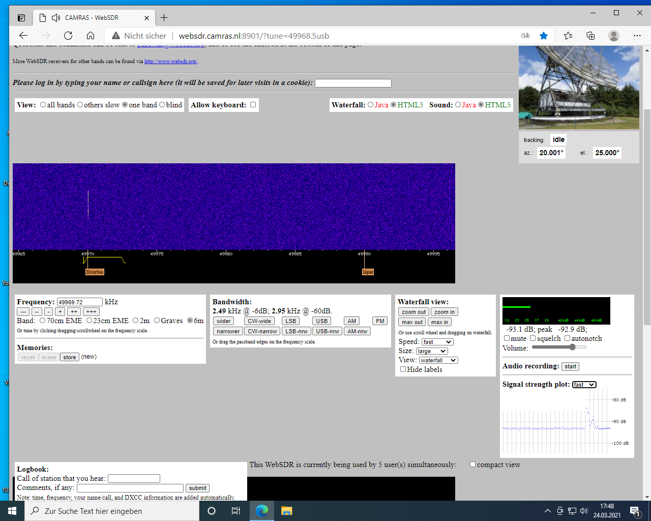Viewport: 651px width, 521px height.
Task: Close the CAMRAS - WebSDR tab
Action: (x=146, y=18)
